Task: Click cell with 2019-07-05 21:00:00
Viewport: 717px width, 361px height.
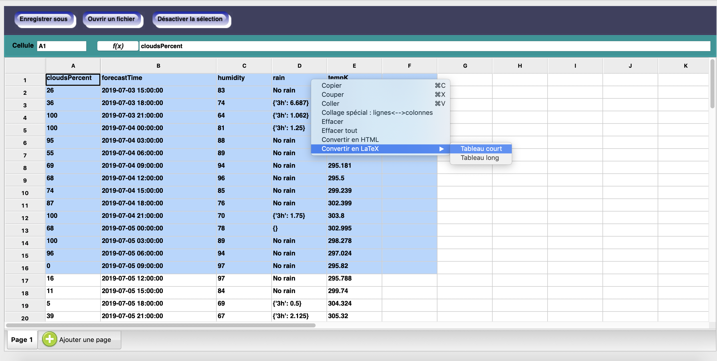Action: 158,317
